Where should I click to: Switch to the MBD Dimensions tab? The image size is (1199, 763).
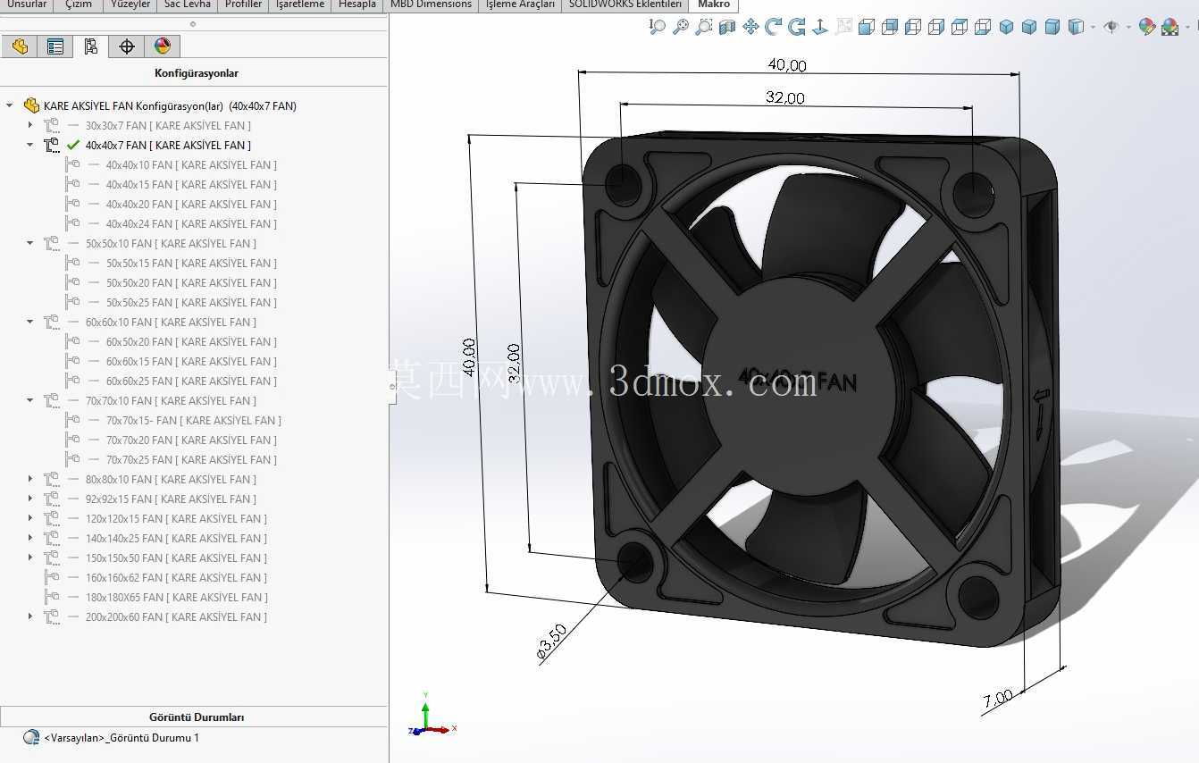[x=431, y=4]
